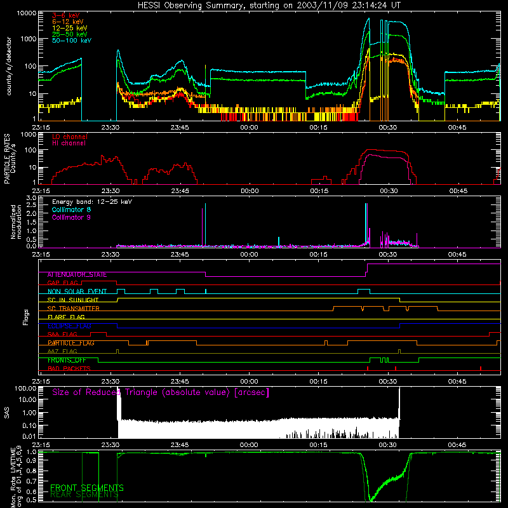Image resolution: width=508 pixels, height=508 pixels.
Task: Select the Collimator 8 legend label
Action: (71, 210)
